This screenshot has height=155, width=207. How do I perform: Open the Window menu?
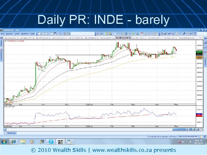click(25, 34)
